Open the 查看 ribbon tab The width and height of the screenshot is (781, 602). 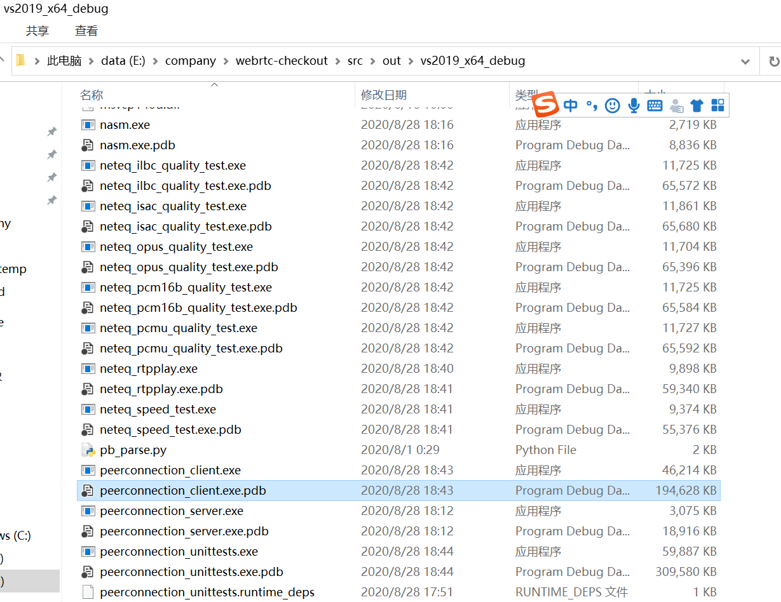point(86,30)
